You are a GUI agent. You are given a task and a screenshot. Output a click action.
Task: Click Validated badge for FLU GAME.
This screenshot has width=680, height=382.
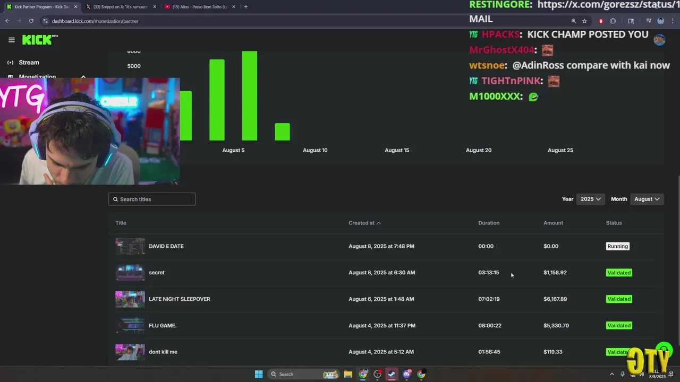(619, 326)
